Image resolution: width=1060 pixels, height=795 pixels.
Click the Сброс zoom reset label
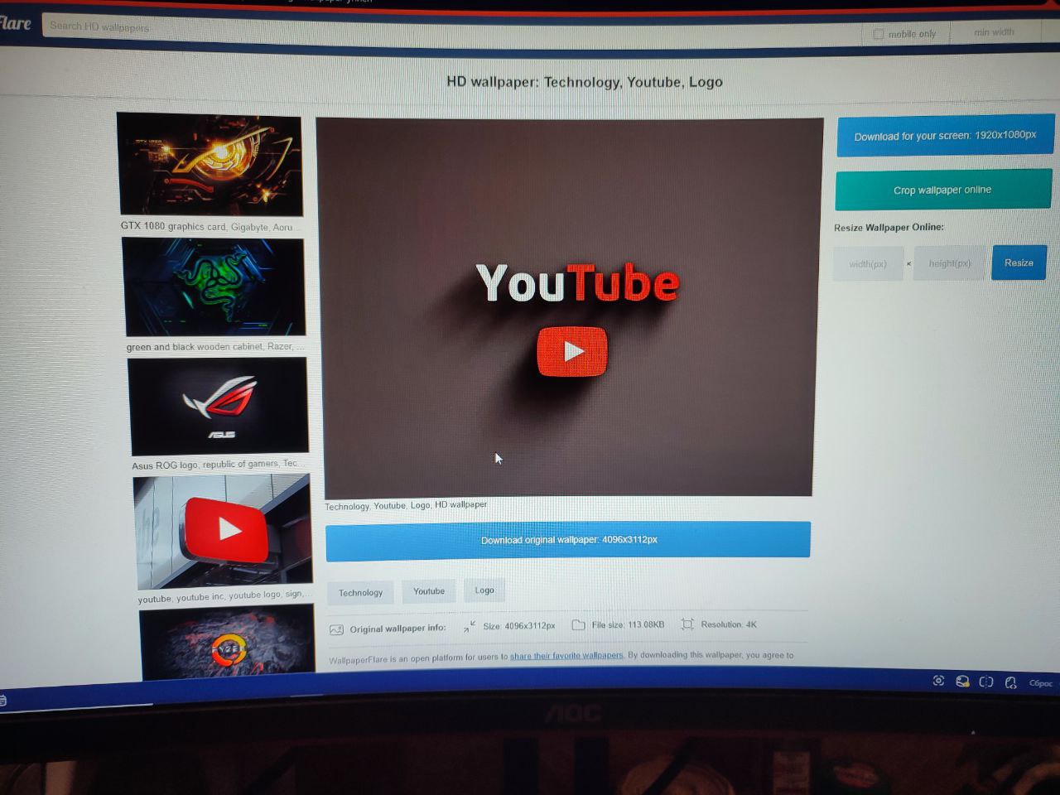pyautogui.click(x=1041, y=683)
